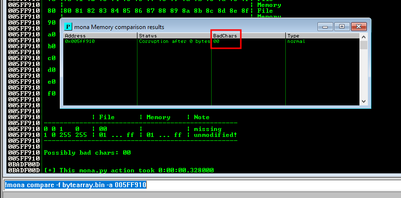Screen dimensions: 401x198
Task: Select the 0x005ff910 address cell
Action: 80,41
